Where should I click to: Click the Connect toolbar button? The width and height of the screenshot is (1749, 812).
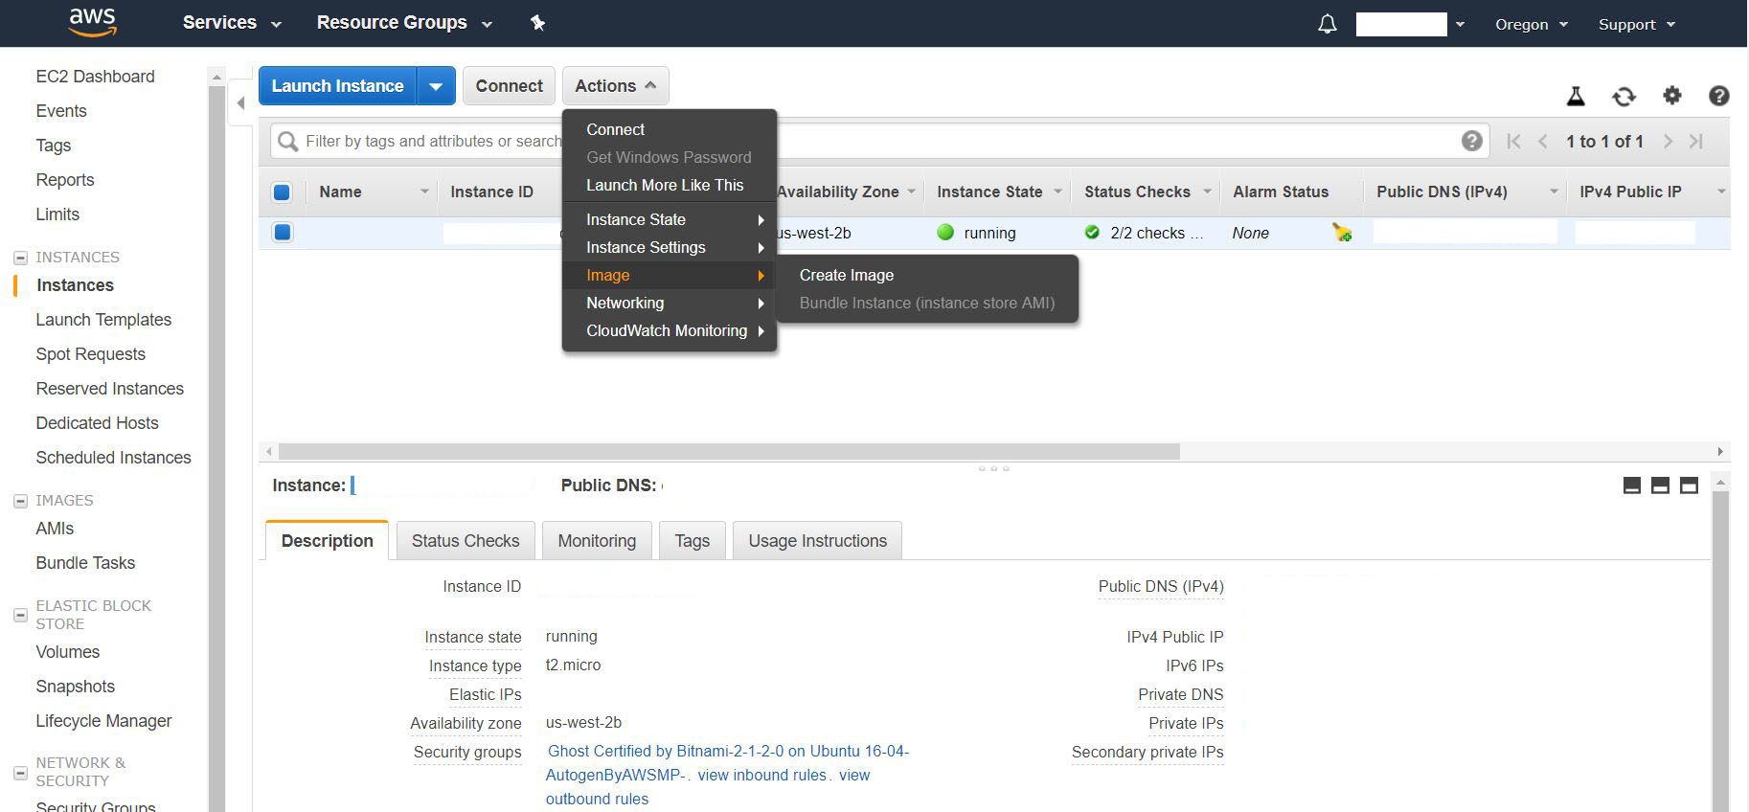tap(509, 86)
